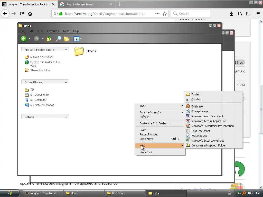Choose Properties in the context menu
The height and width of the screenshot is (197, 263).
pyautogui.click(x=160, y=152)
